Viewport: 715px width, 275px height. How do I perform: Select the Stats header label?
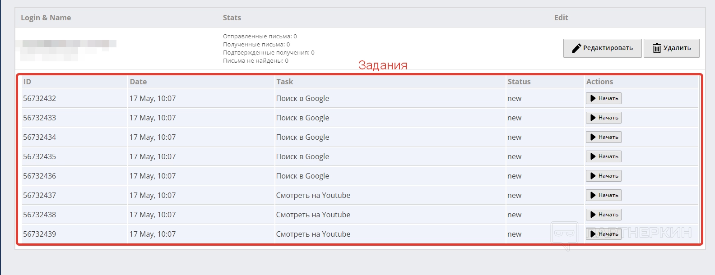click(232, 18)
